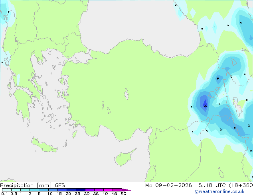
Task: Click the island of Crete on the map
Action: [x=44, y=145]
